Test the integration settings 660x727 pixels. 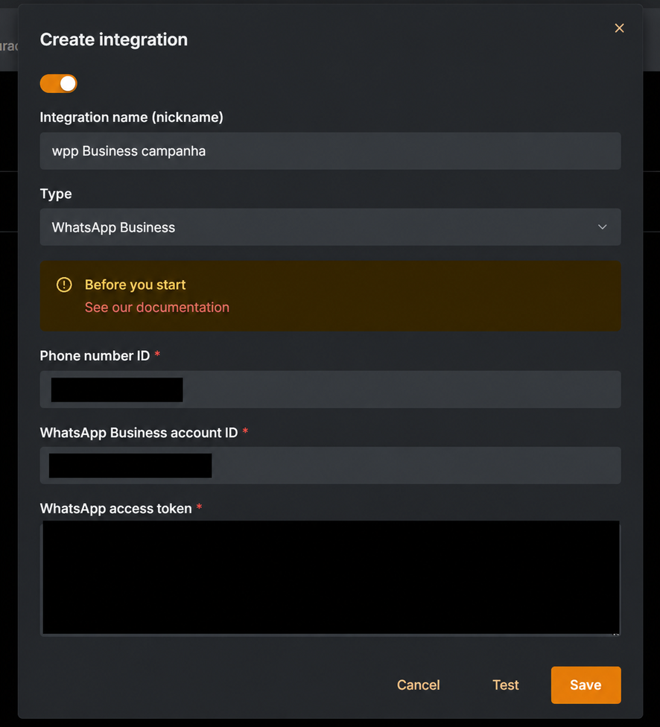(x=506, y=685)
